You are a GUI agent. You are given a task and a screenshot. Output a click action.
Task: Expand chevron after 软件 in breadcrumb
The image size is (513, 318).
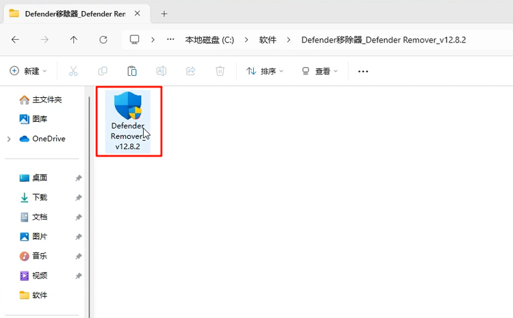[x=289, y=40]
